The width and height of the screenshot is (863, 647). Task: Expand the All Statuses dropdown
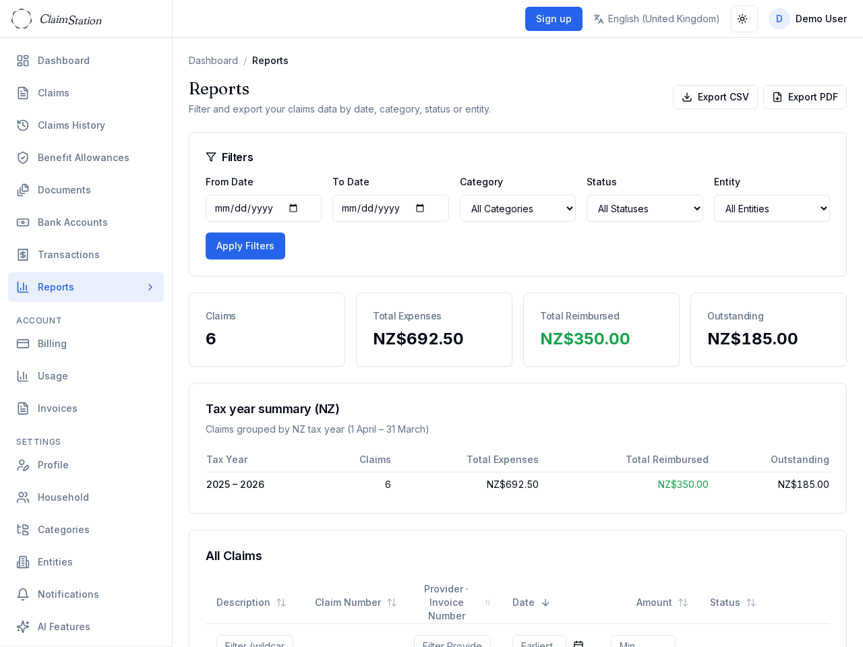click(x=644, y=208)
